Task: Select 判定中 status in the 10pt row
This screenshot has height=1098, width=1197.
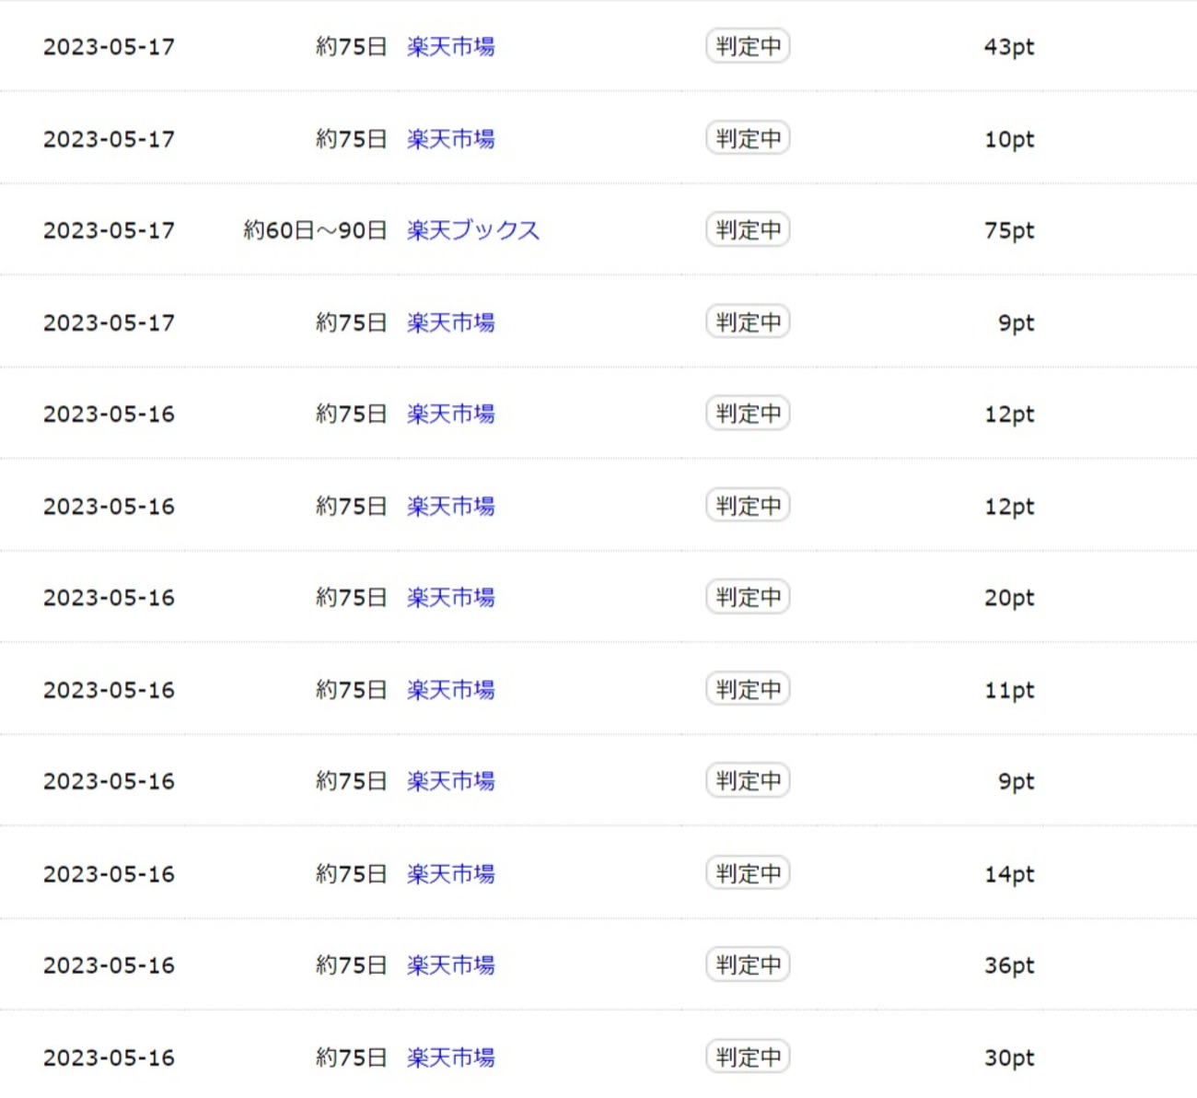Action: coord(748,138)
